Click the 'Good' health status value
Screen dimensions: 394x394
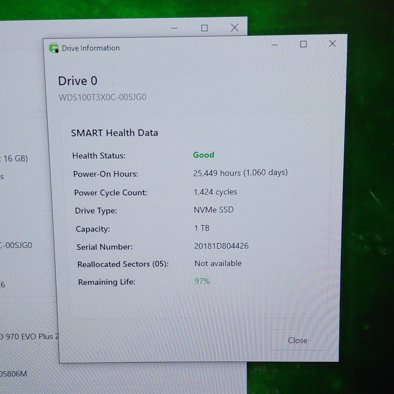tap(204, 155)
